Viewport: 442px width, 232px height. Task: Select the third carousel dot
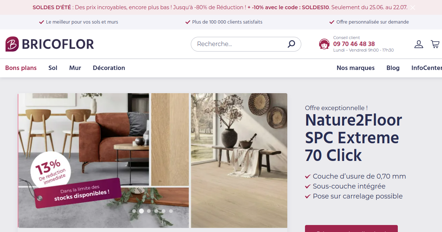(x=149, y=211)
